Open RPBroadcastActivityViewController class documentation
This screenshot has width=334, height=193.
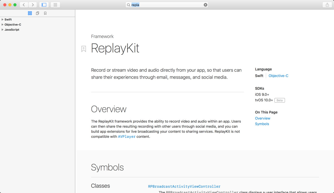[x=184, y=186]
